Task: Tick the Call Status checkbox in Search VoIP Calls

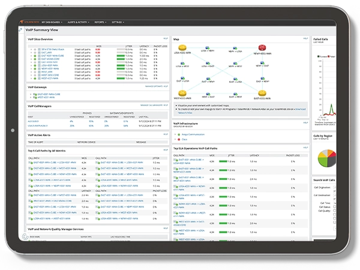Action: [335, 207]
